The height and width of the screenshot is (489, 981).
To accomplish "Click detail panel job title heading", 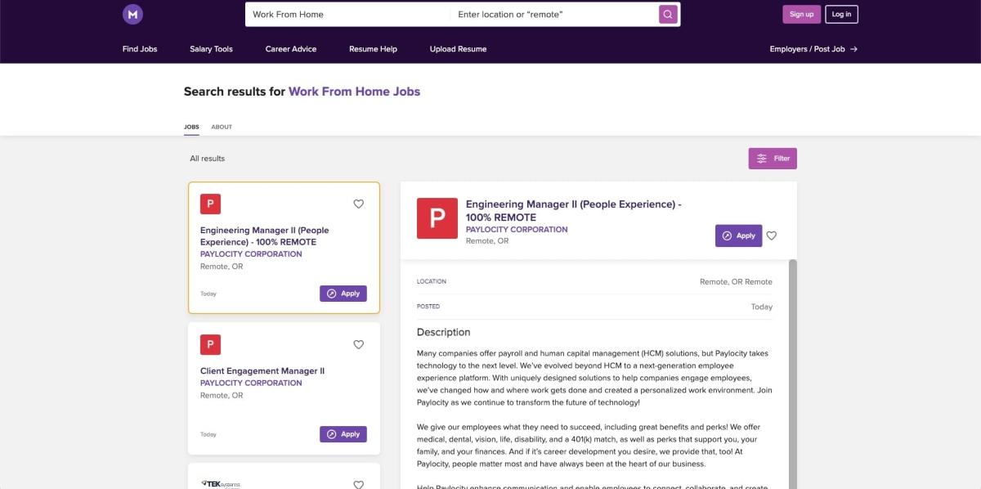I will tap(574, 211).
